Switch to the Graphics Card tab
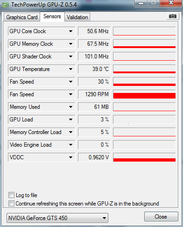Image resolution: width=183 pixels, height=227 pixels. tap(22, 17)
